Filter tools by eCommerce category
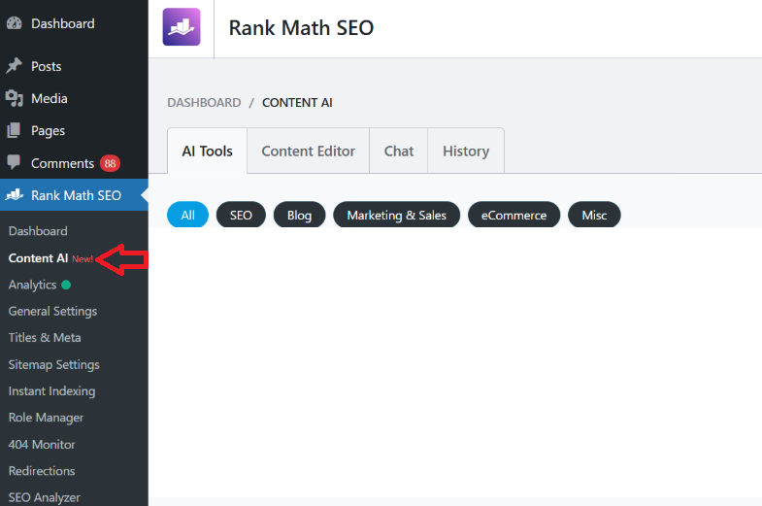The height and width of the screenshot is (506, 762). [514, 215]
